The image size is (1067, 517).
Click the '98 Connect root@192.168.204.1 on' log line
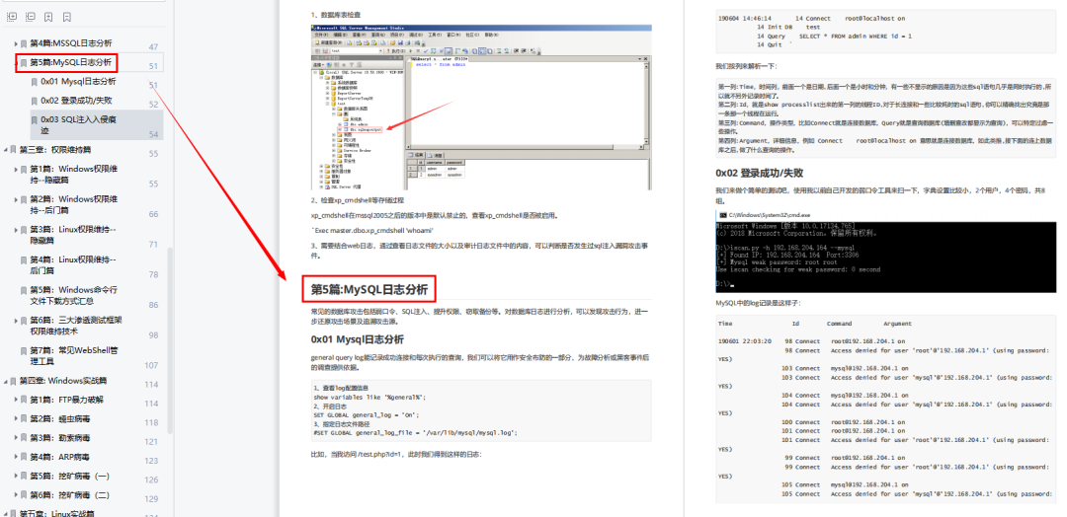845,341
